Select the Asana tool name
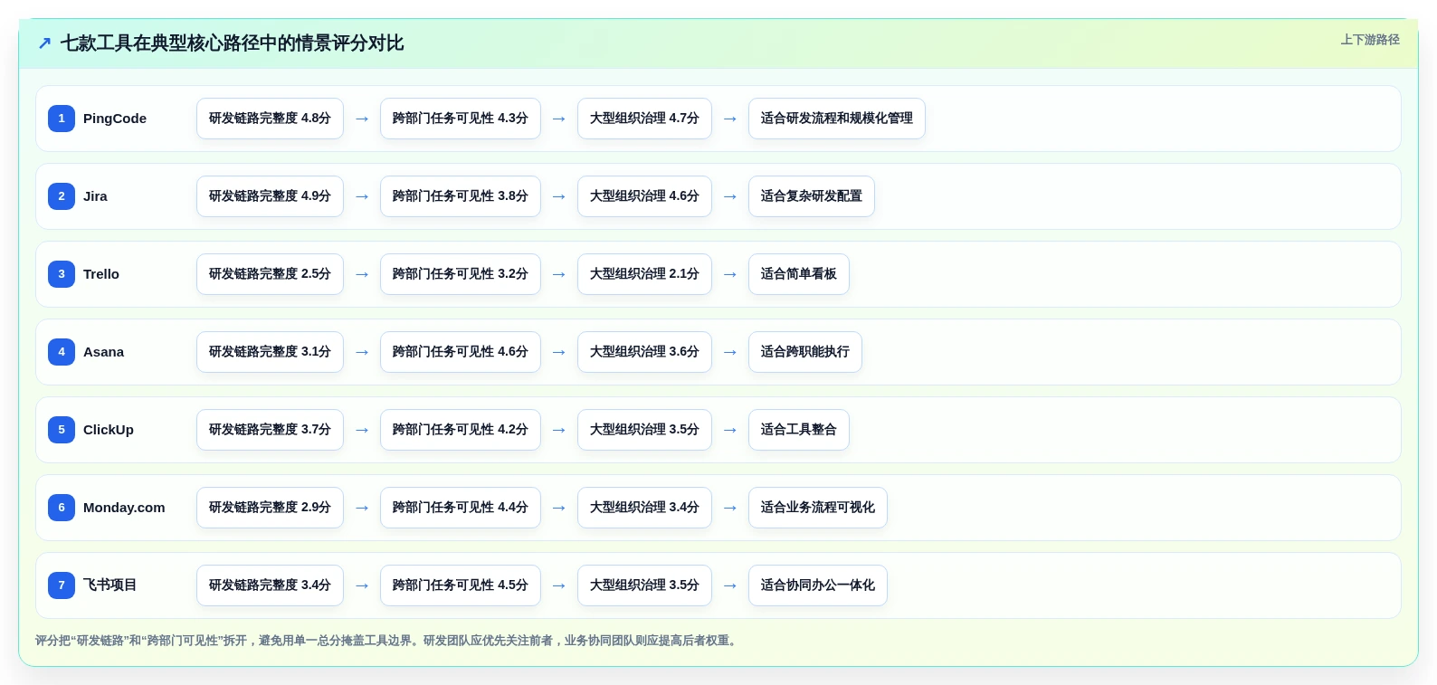The image size is (1437, 685). 103,352
